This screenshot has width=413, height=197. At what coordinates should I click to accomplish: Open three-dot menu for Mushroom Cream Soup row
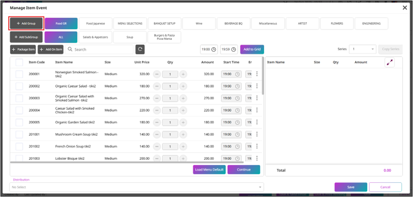(257, 135)
